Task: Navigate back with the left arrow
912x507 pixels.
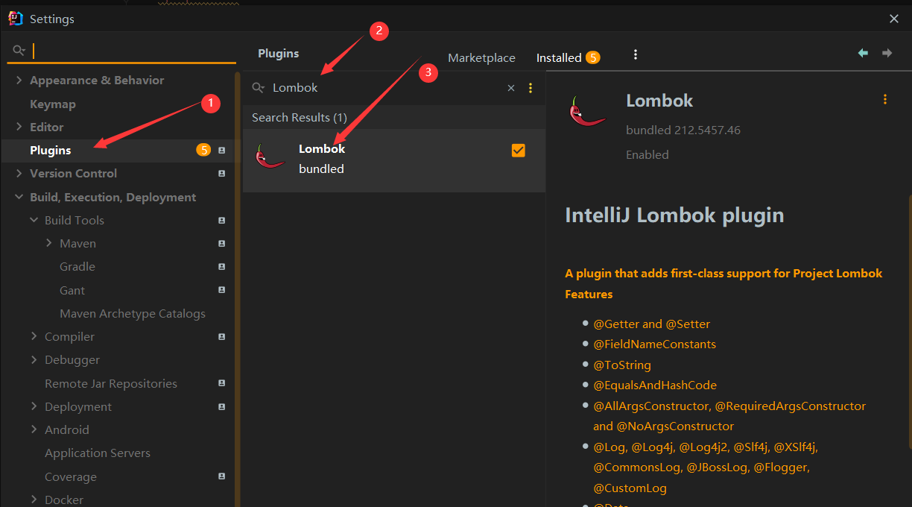Action: tap(863, 53)
